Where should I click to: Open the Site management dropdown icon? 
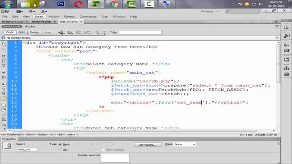point(44,11)
